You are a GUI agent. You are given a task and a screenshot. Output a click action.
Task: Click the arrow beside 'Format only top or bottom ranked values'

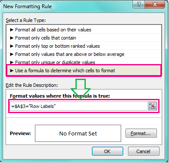[x=12, y=46]
